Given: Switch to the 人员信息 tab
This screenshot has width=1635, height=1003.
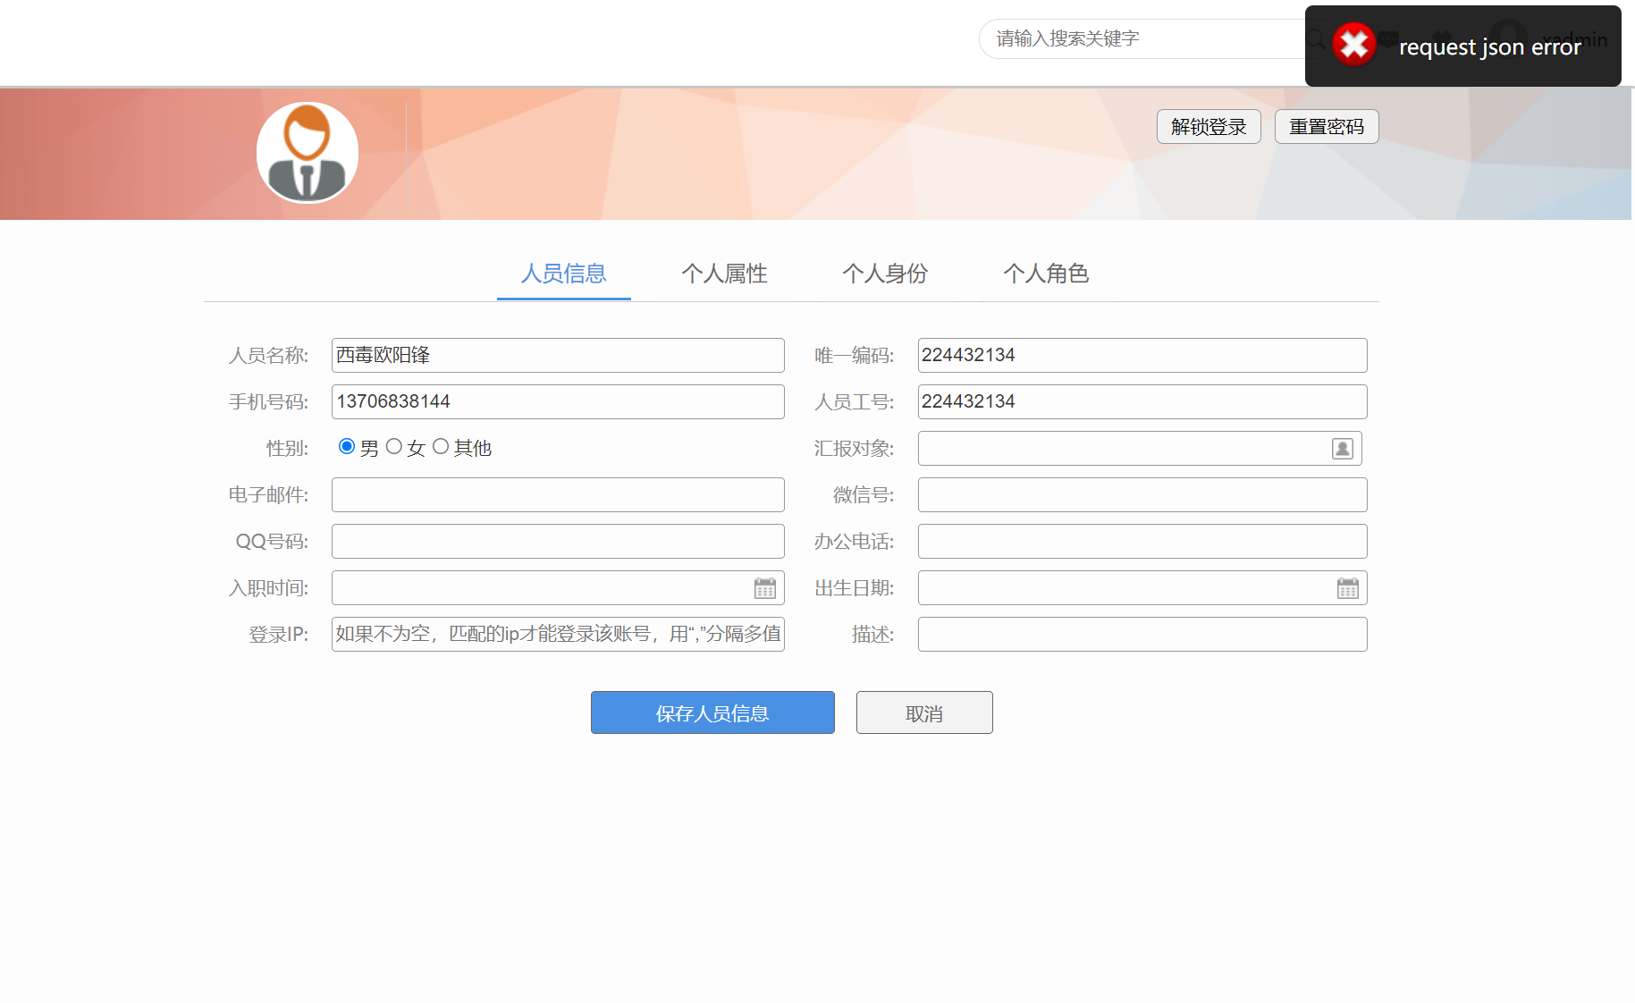Looking at the screenshot, I should 564,274.
